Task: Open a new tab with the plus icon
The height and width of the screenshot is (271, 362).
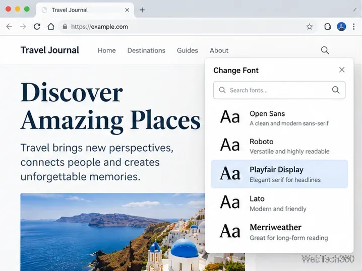Action: tap(142, 10)
